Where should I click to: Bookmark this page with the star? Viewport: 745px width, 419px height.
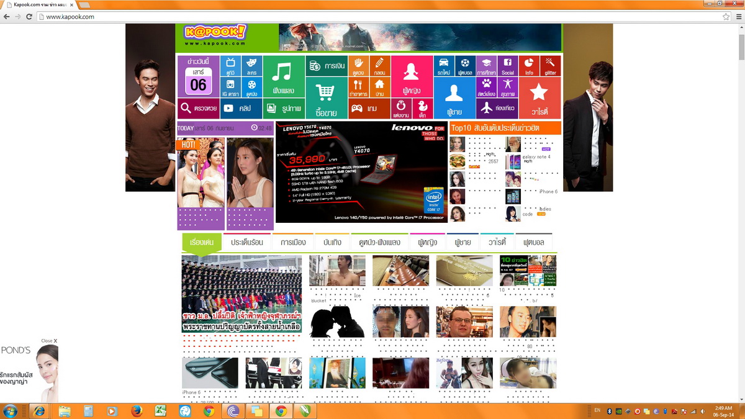(x=726, y=17)
